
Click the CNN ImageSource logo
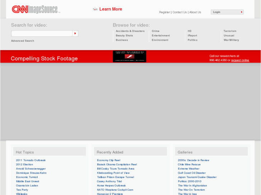[36, 9]
